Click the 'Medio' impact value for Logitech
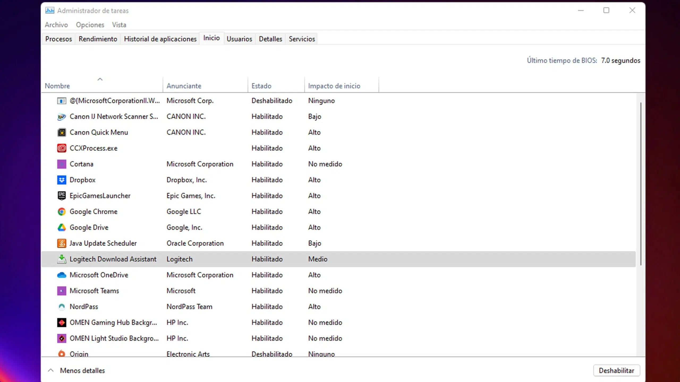 (x=318, y=259)
